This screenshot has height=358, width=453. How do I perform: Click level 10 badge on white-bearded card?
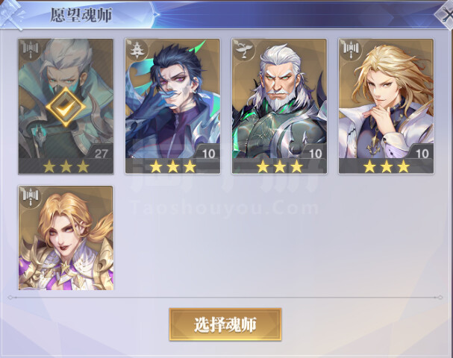(x=315, y=154)
